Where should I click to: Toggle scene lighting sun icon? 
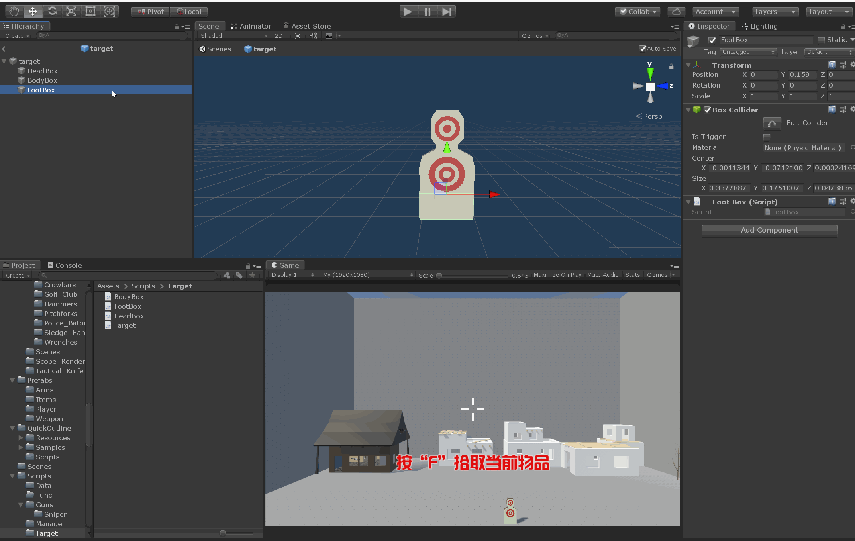[298, 36]
